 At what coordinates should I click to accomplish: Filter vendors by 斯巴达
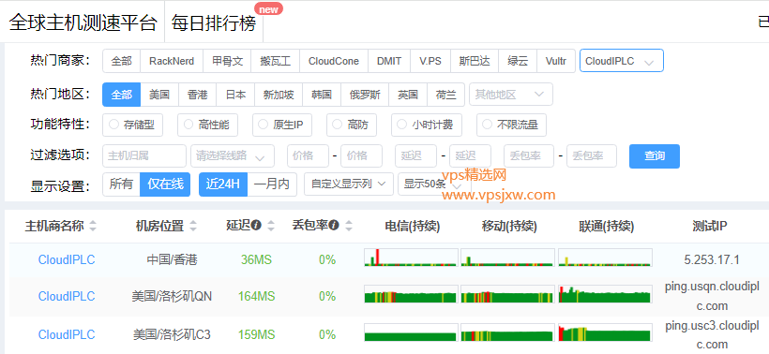[475, 61]
